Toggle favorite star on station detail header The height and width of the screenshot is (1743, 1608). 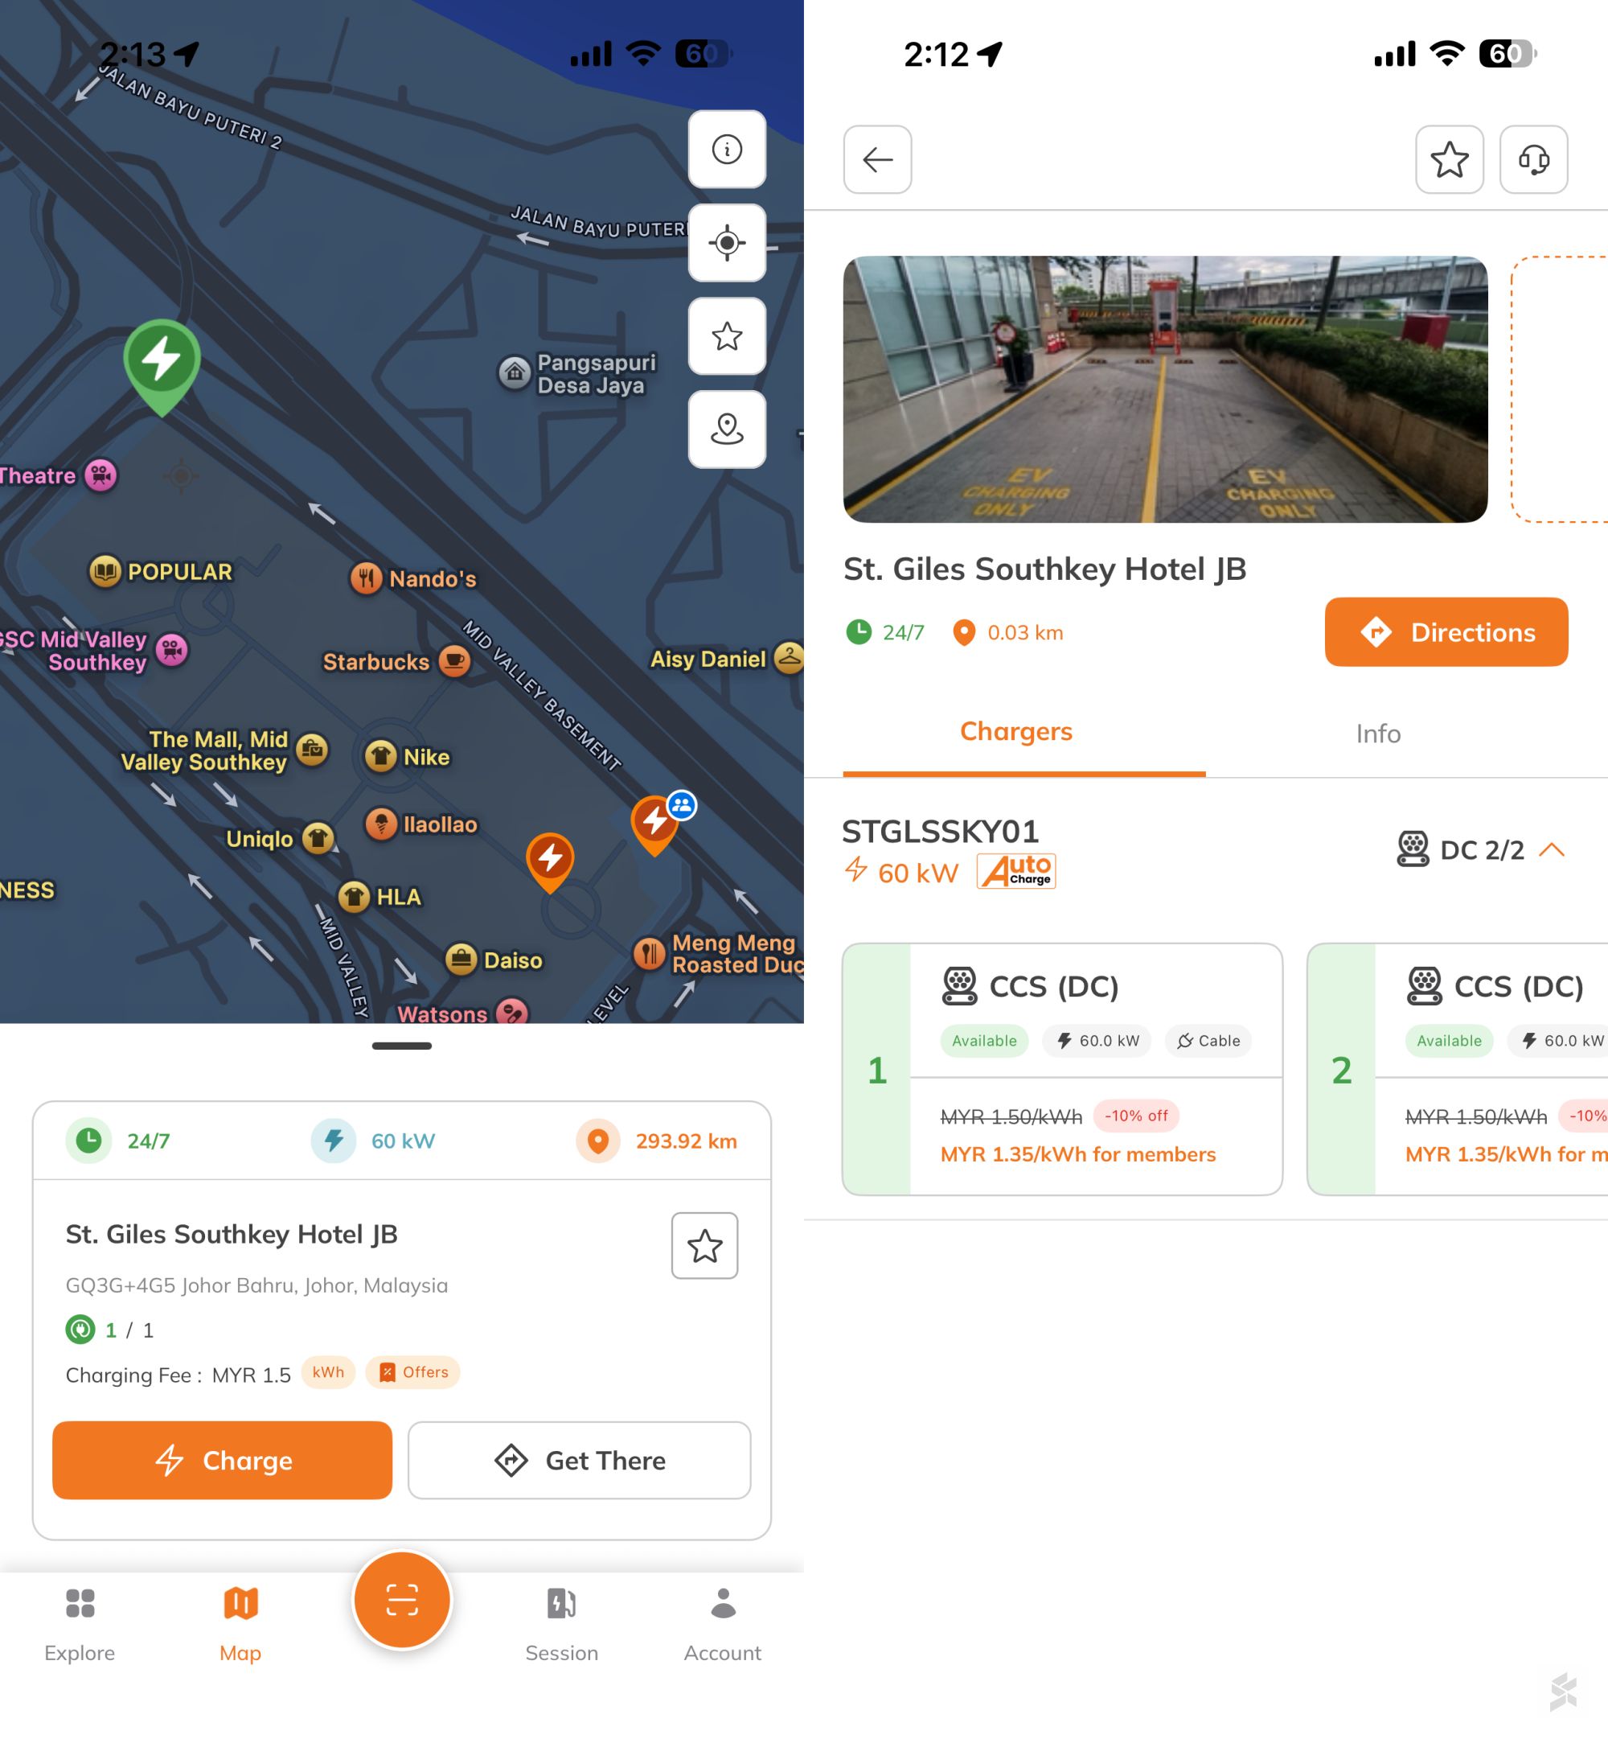point(1449,159)
